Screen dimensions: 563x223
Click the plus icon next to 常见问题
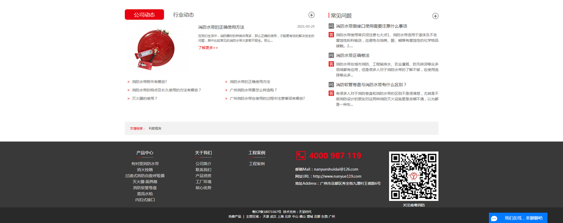tap(435, 16)
